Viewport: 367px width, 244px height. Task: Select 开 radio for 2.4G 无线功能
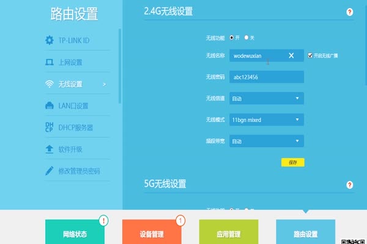[231, 38]
